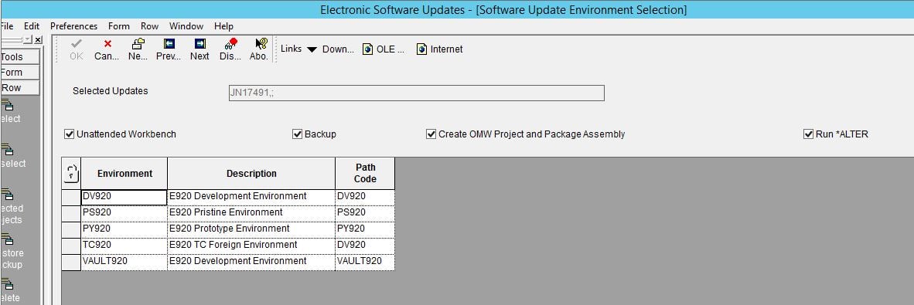Click the Tools tab in sidebar
The width and height of the screenshot is (914, 305).
coord(20,57)
